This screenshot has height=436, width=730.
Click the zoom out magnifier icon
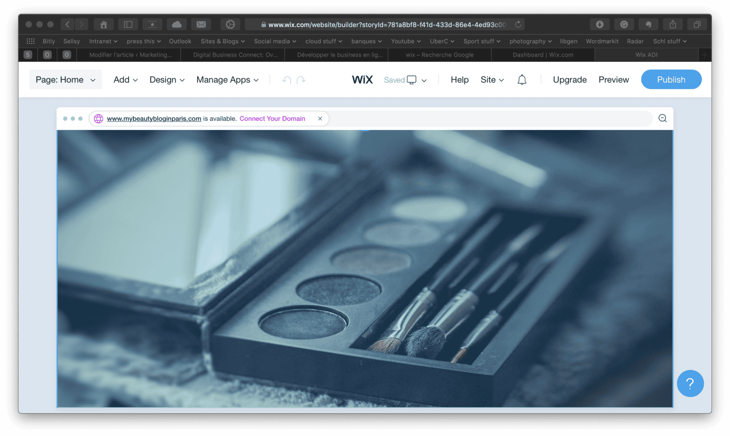click(x=663, y=118)
